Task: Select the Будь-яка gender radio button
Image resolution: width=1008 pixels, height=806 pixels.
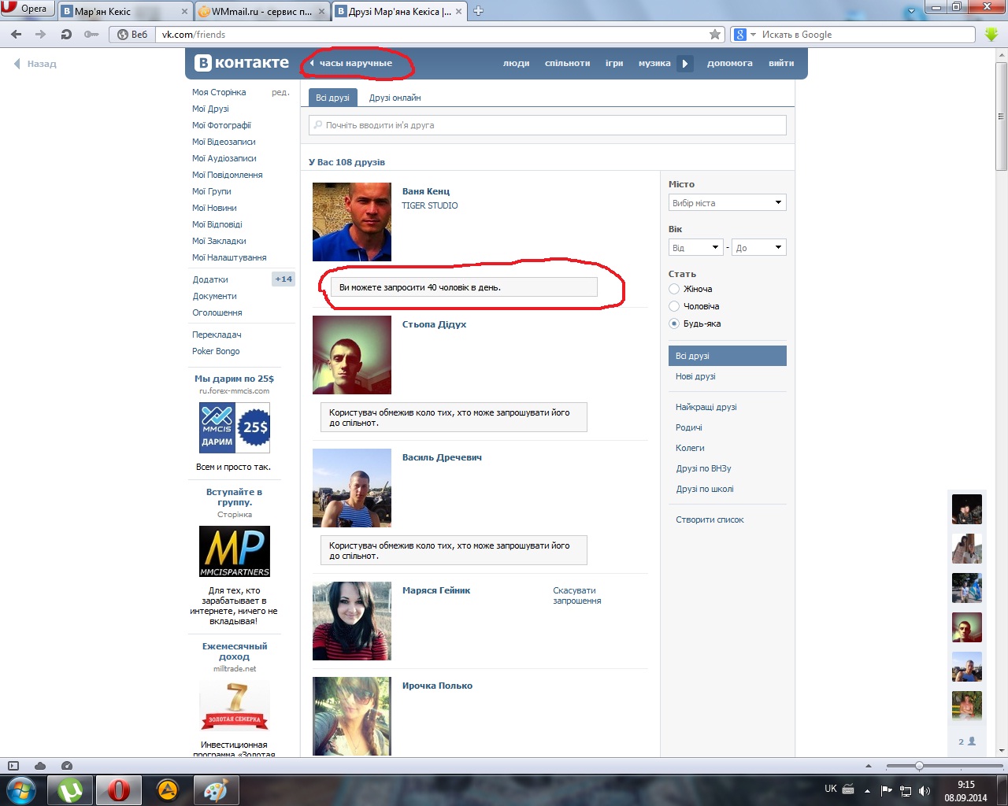Action: click(x=674, y=324)
